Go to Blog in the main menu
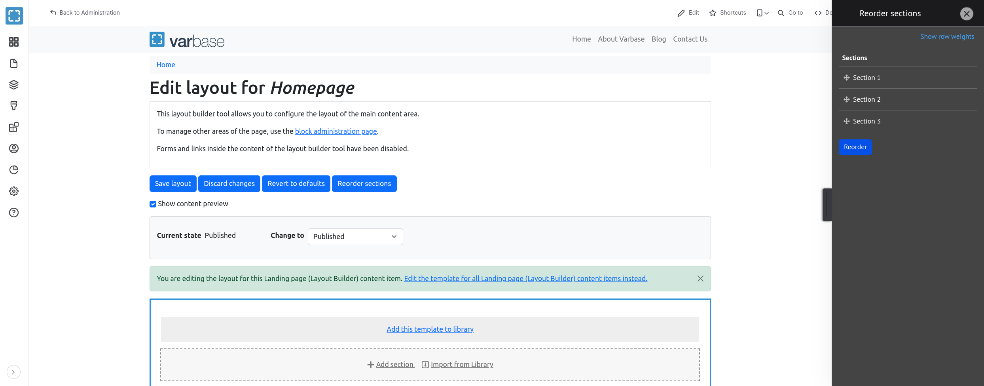Viewport: 984px width, 386px height. coord(658,39)
